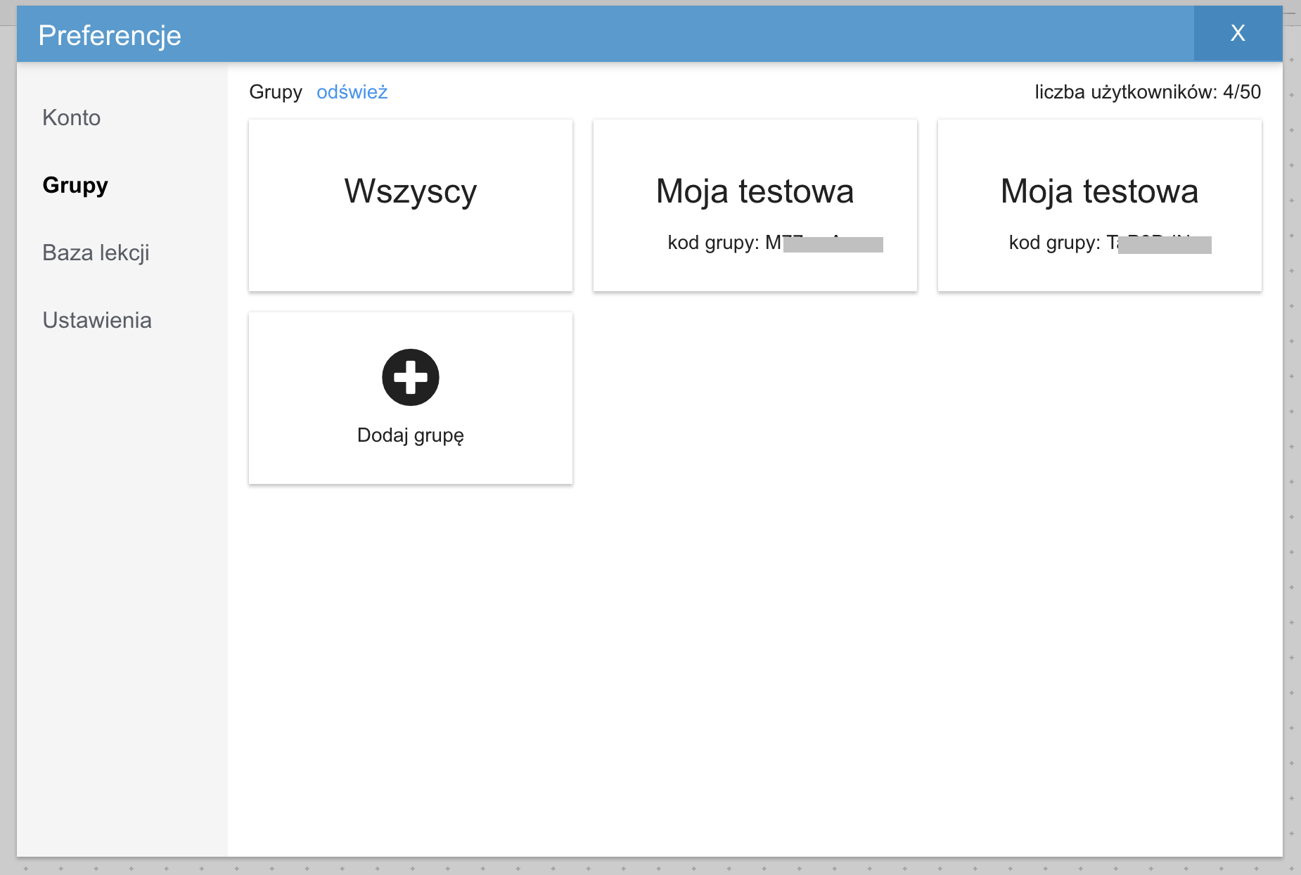This screenshot has width=1301, height=875.
Task: Open the Ustawienia section
Action: [97, 320]
